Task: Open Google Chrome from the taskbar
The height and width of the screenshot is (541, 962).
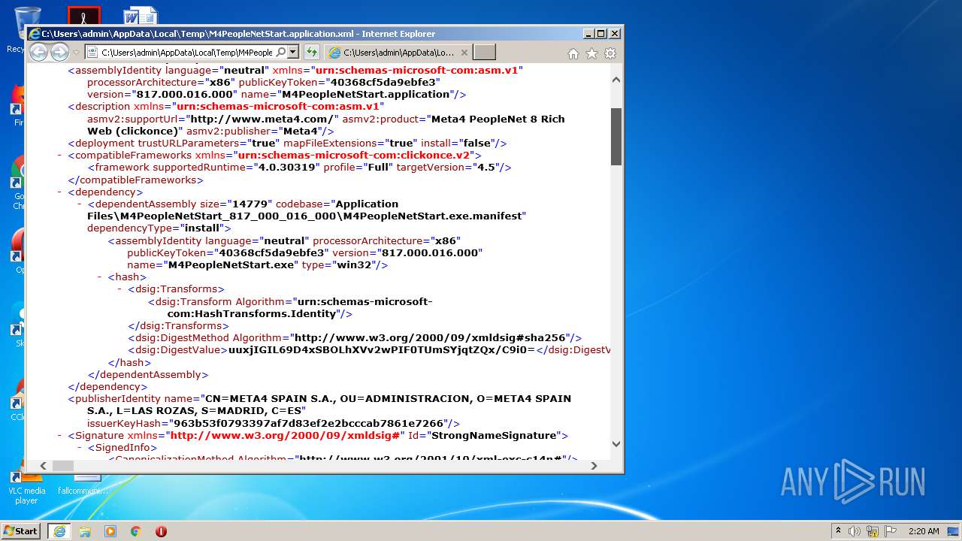Action: tap(136, 531)
